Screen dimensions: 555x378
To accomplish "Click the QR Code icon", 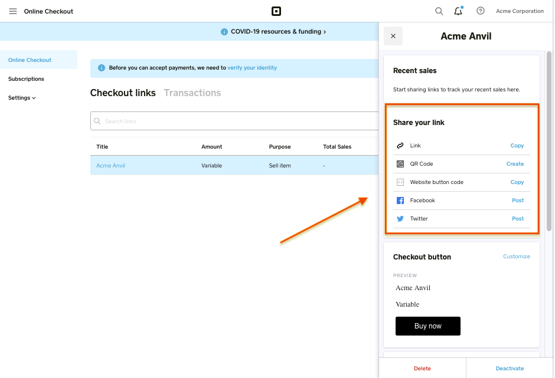I will point(400,164).
